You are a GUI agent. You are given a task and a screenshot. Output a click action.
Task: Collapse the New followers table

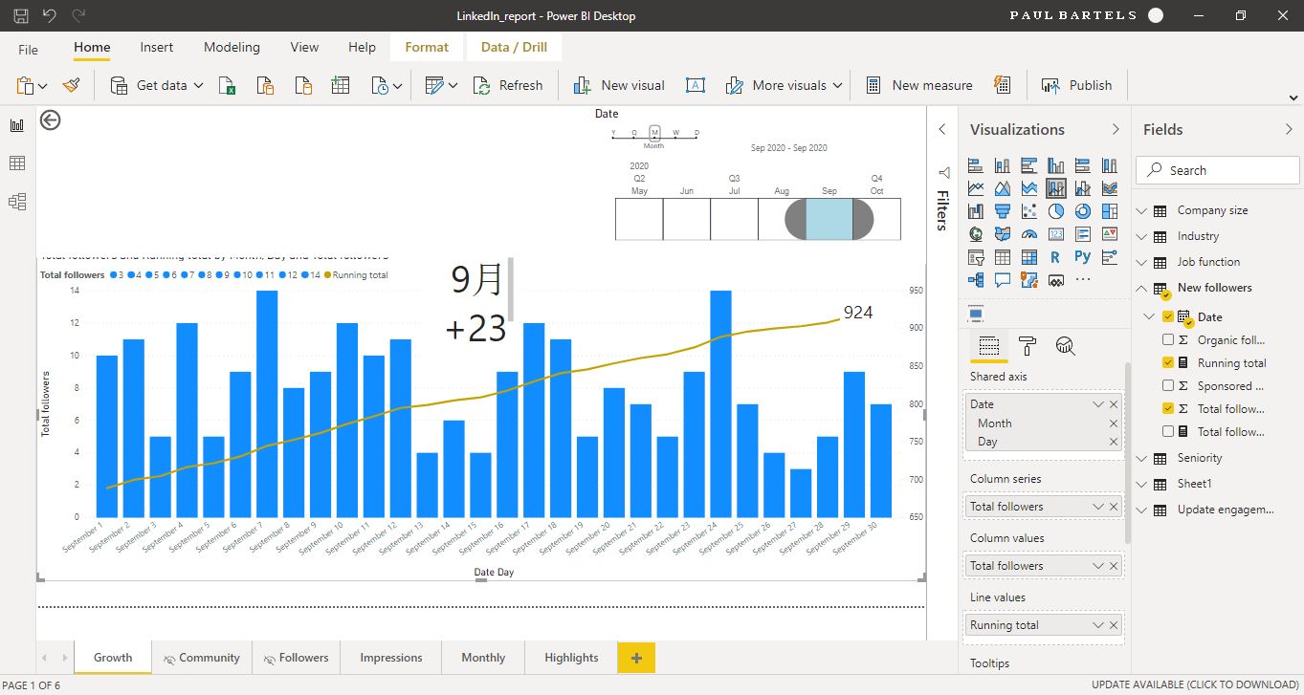point(1141,288)
